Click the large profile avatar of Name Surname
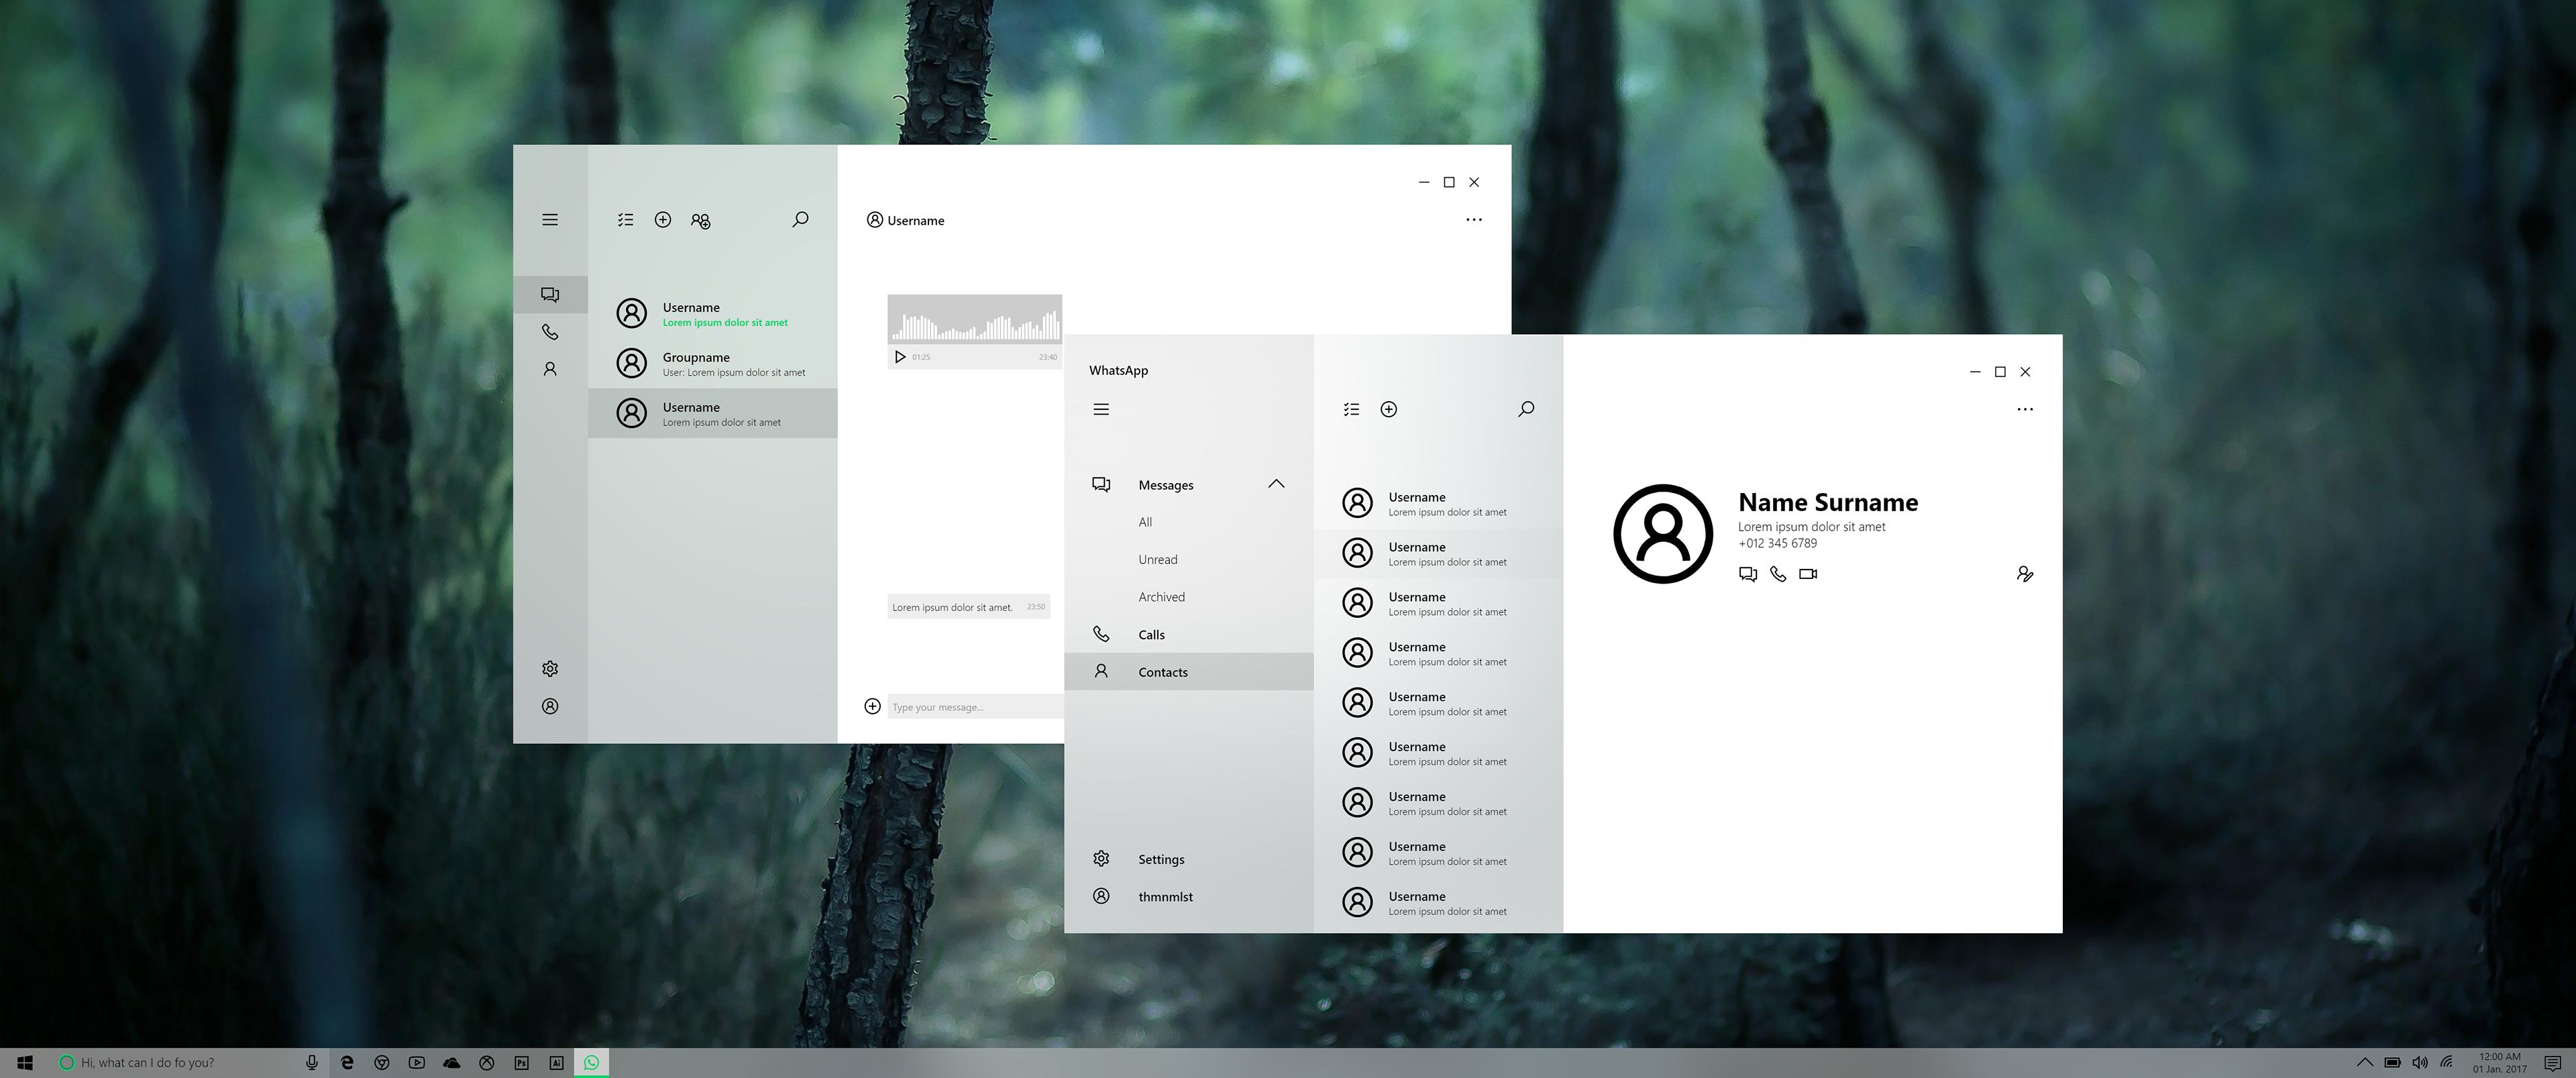 1663,534
